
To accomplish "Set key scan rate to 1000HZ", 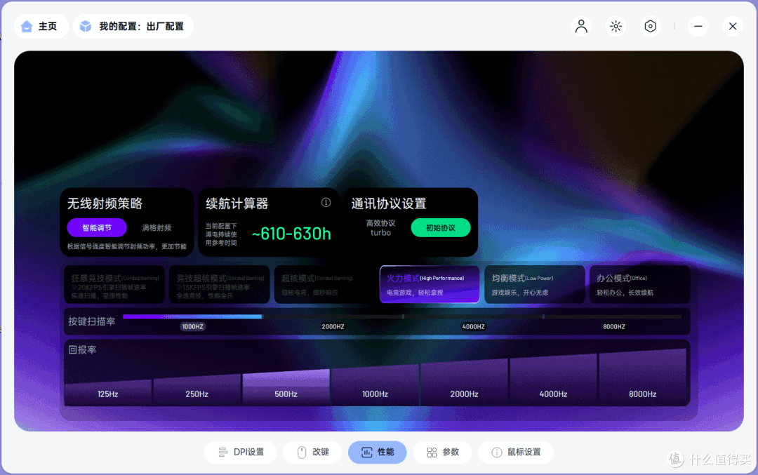I will pos(192,327).
